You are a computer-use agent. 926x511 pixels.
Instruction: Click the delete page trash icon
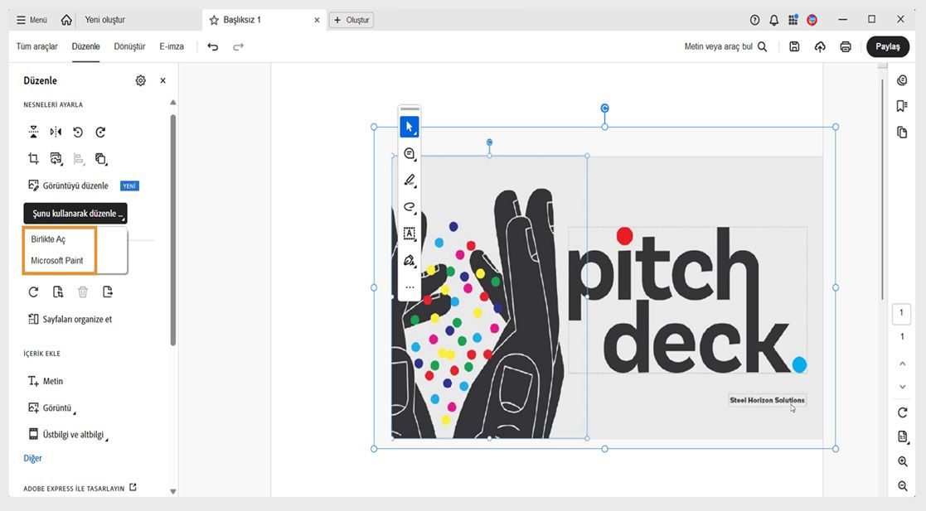point(83,292)
